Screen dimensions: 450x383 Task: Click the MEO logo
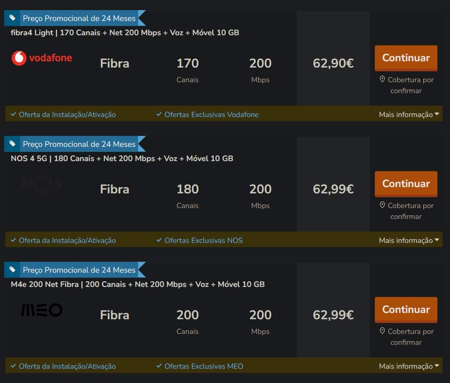42,310
